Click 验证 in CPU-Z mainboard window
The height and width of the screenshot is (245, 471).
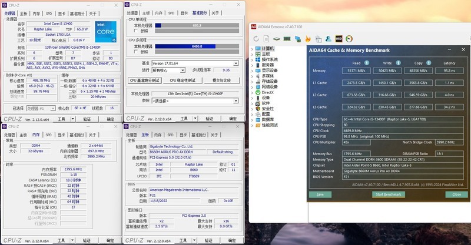tap(208, 240)
